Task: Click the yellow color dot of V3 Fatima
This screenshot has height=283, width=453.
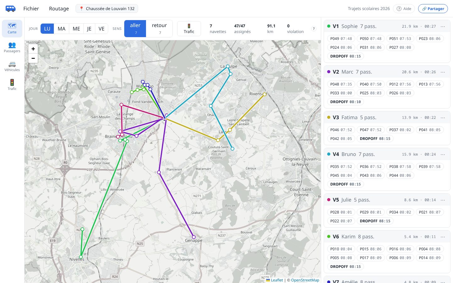Action: coord(329,118)
